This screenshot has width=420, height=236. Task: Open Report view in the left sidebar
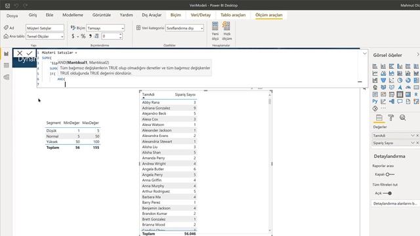(x=7, y=54)
